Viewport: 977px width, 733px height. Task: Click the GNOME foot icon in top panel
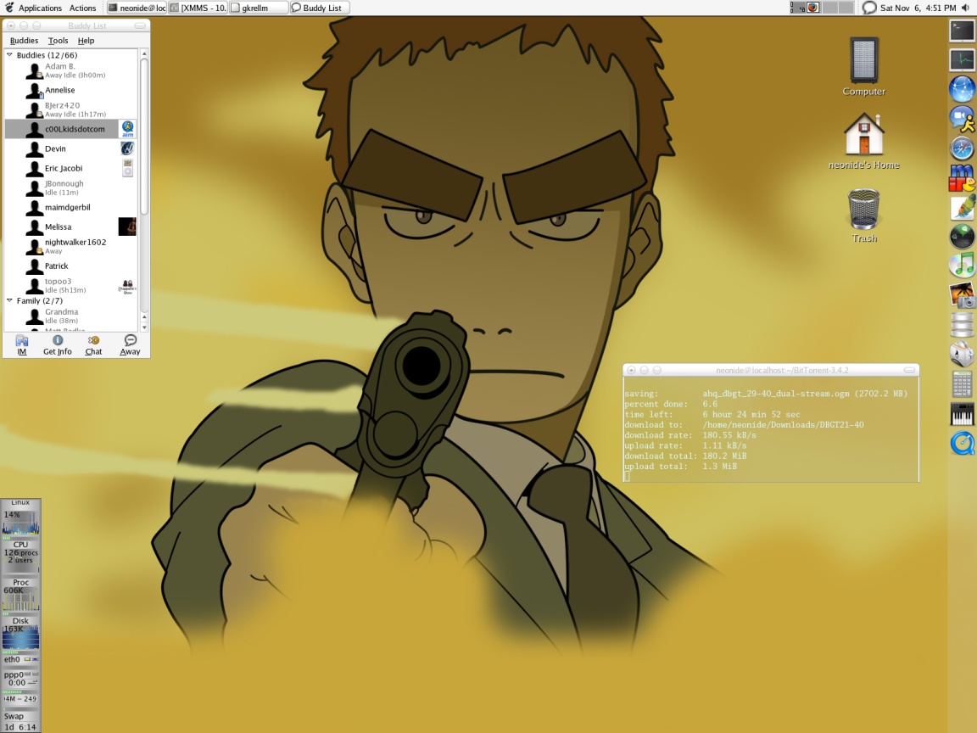click(8, 8)
